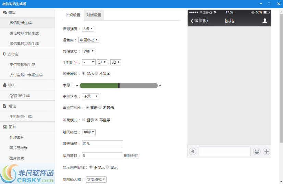Open the 信号强度 dropdown
The height and width of the screenshot is (184, 283).
[x=88, y=29]
